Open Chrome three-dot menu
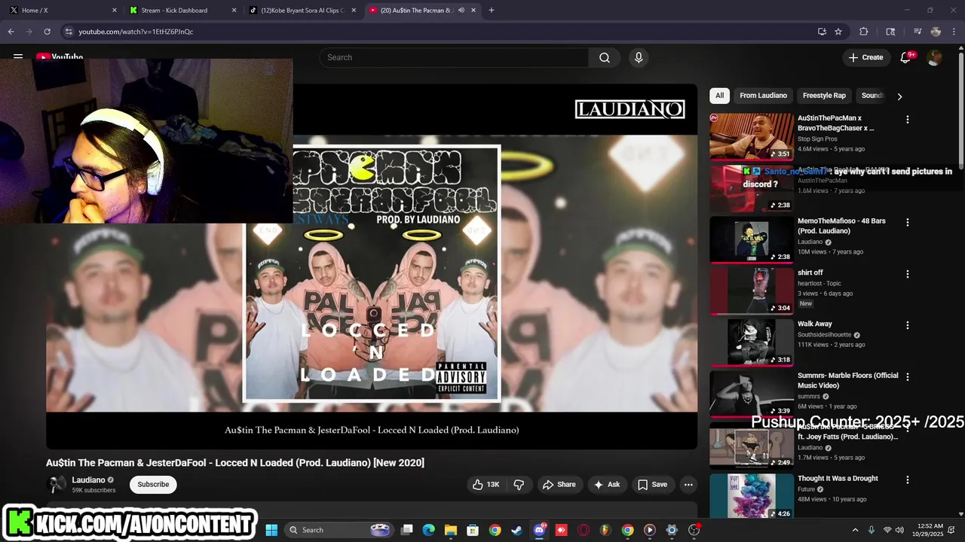The width and height of the screenshot is (965, 542). 952,32
